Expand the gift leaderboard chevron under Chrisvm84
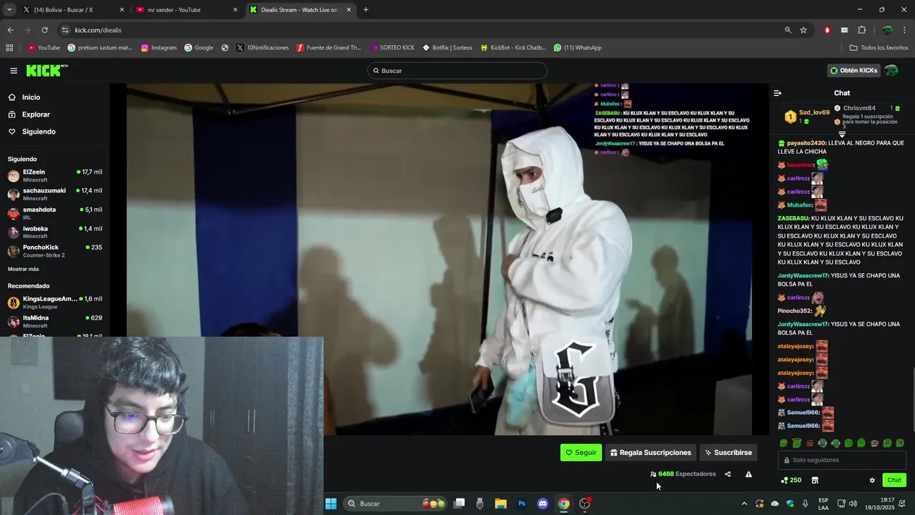915x515 pixels. pos(842,134)
